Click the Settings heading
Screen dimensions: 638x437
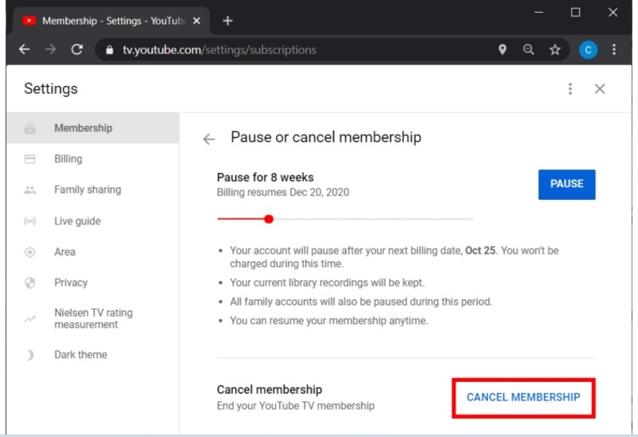click(x=51, y=88)
